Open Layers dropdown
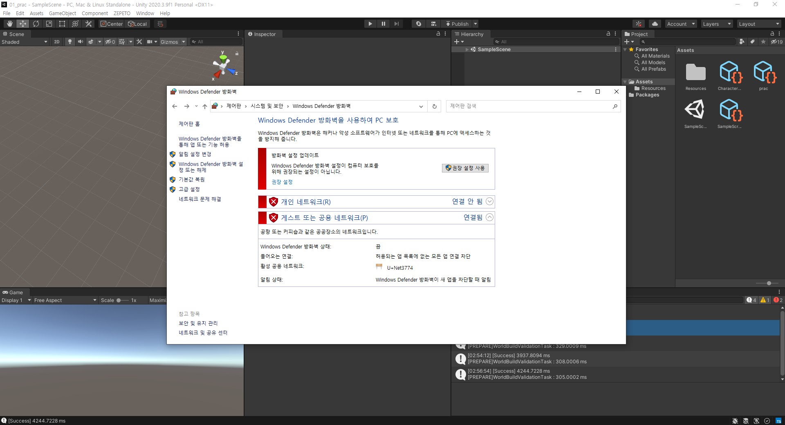This screenshot has height=425, width=785. pos(717,24)
